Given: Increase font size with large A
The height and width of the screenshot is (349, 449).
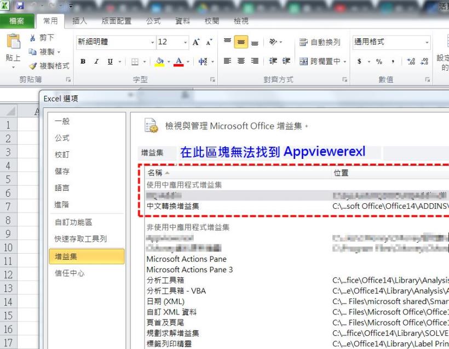Looking at the screenshot, I should tap(196, 42).
